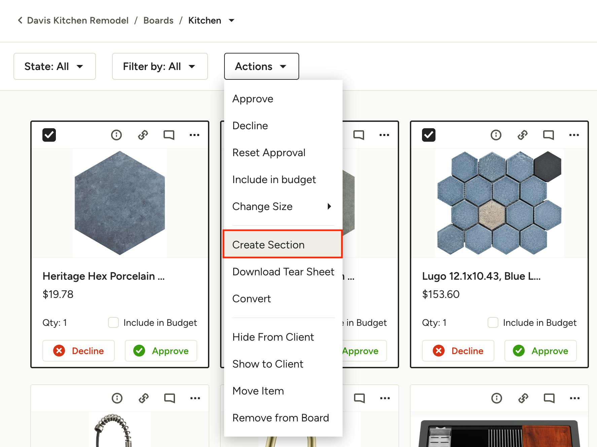Screen dimensions: 597x447
Task: Go to Davis Kitchen Remodel breadcrumb
Action: (78, 21)
